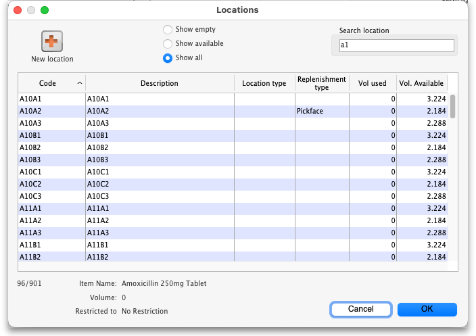This screenshot has height=336, width=476.
Task: Sort by Vol used column header
Action: [372, 83]
